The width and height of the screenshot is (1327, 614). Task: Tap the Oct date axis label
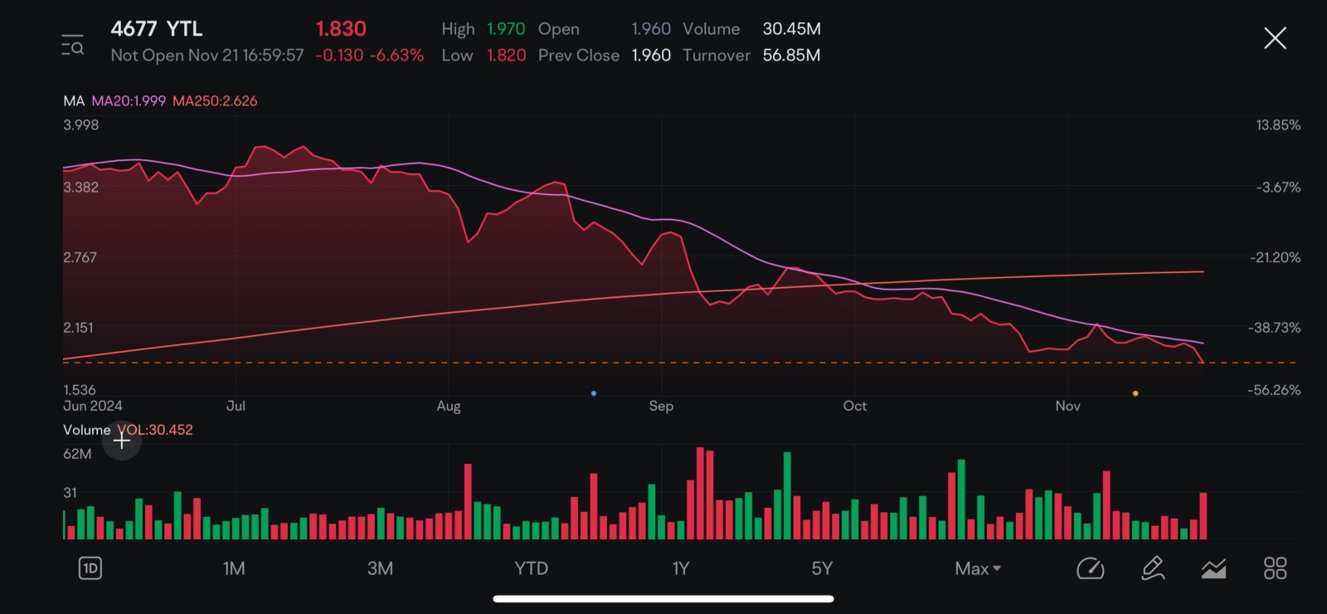pyautogui.click(x=854, y=406)
